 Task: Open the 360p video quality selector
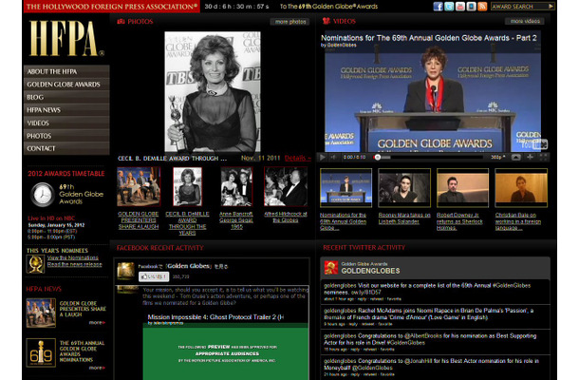(x=497, y=158)
